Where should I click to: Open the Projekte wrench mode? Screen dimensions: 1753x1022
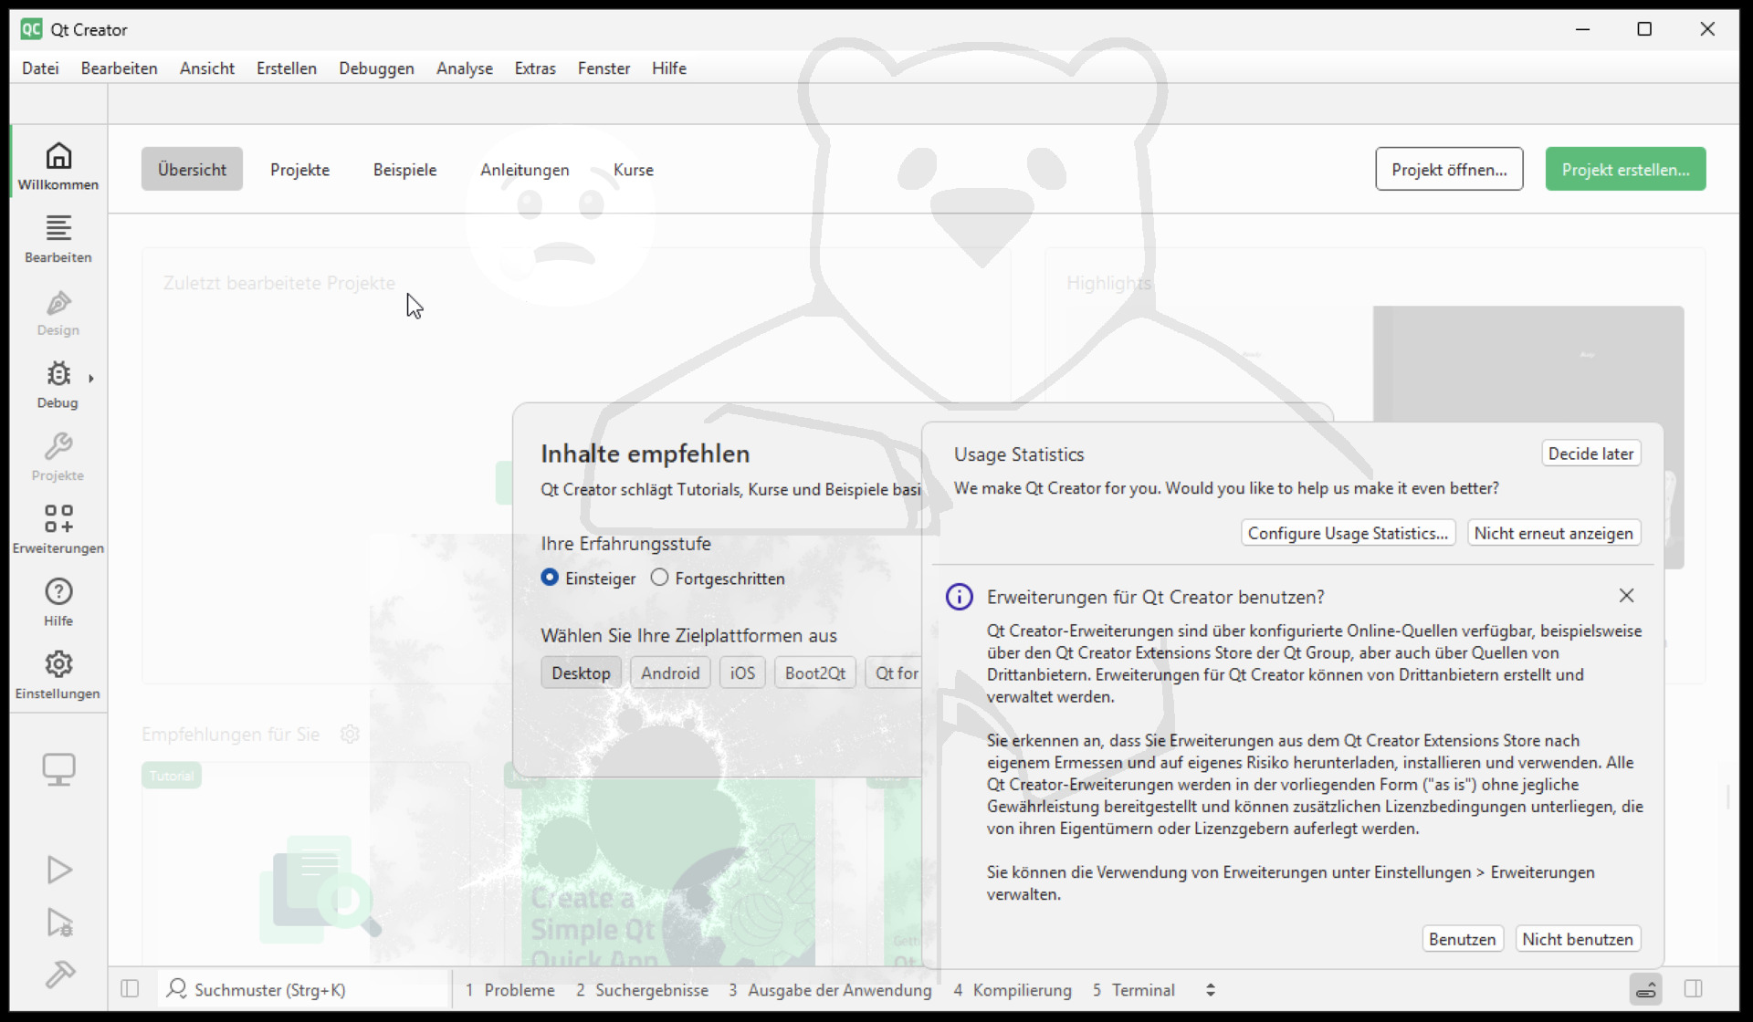click(58, 456)
